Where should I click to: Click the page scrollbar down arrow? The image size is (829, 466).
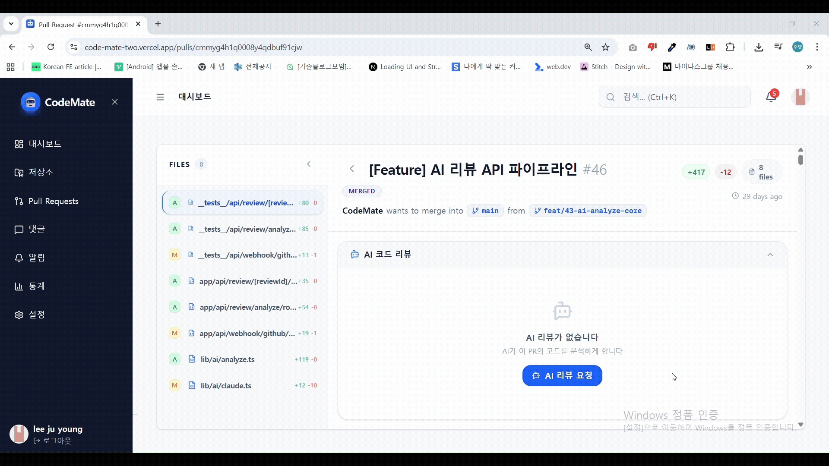(x=801, y=425)
